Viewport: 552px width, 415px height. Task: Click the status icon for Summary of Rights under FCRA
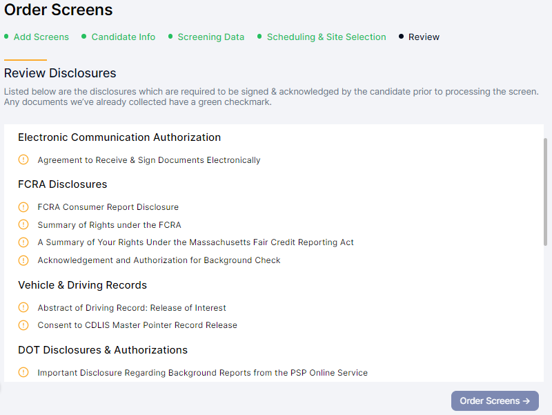pyautogui.click(x=23, y=224)
